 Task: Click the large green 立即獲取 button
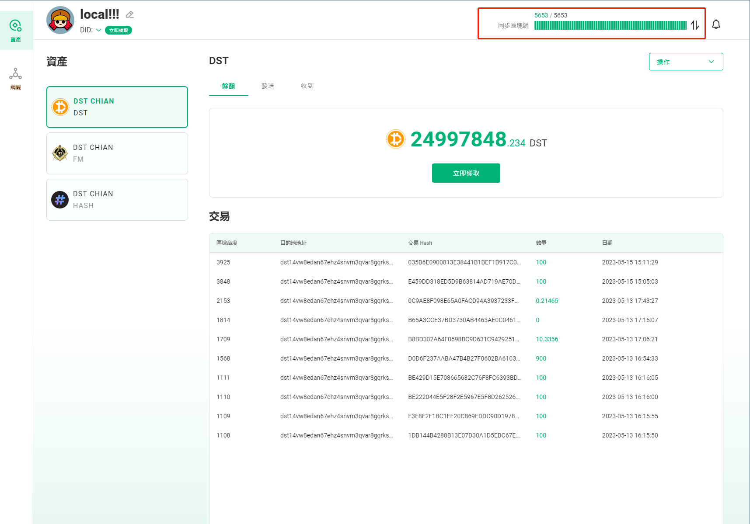[x=466, y=173]
